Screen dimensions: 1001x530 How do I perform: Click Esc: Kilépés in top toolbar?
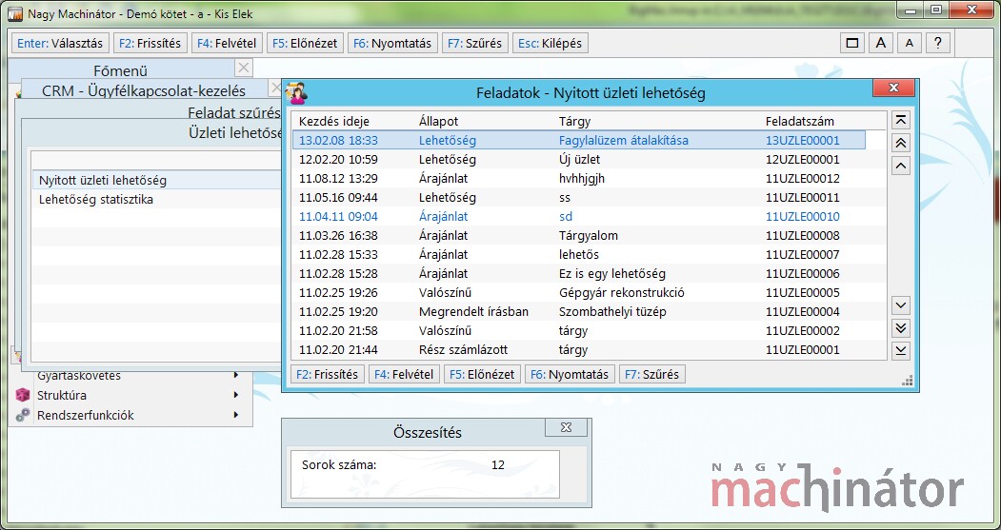pos(551,44)
